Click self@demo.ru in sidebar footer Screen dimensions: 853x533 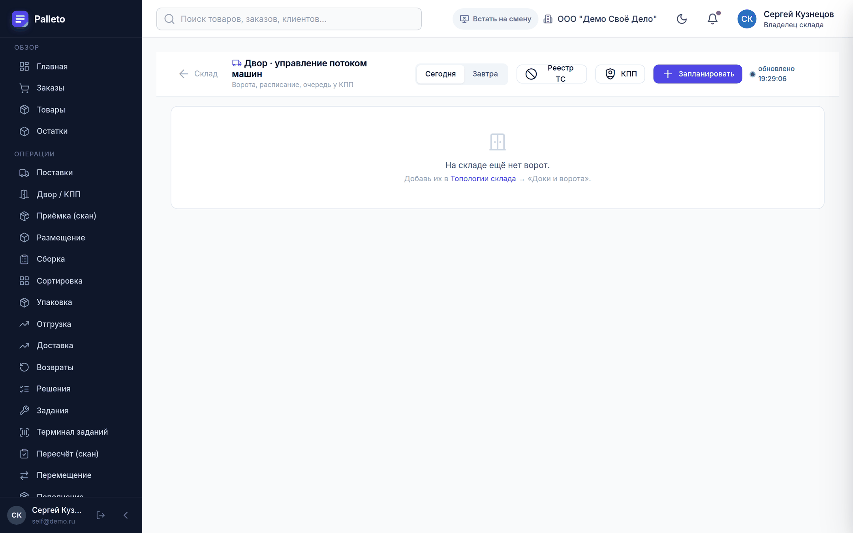[54, 521]
